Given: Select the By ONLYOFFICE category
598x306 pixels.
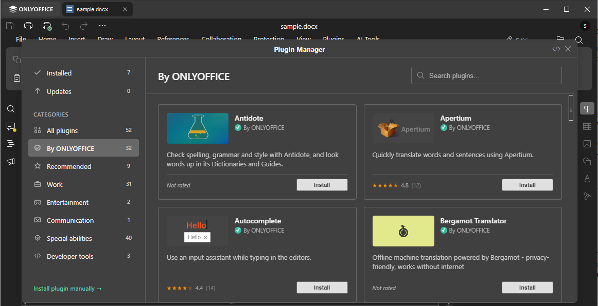Looking at the screenshot, I should 83,148.
